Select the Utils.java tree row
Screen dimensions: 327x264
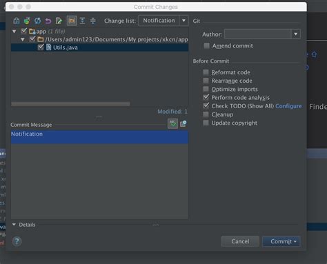[99, 48]
